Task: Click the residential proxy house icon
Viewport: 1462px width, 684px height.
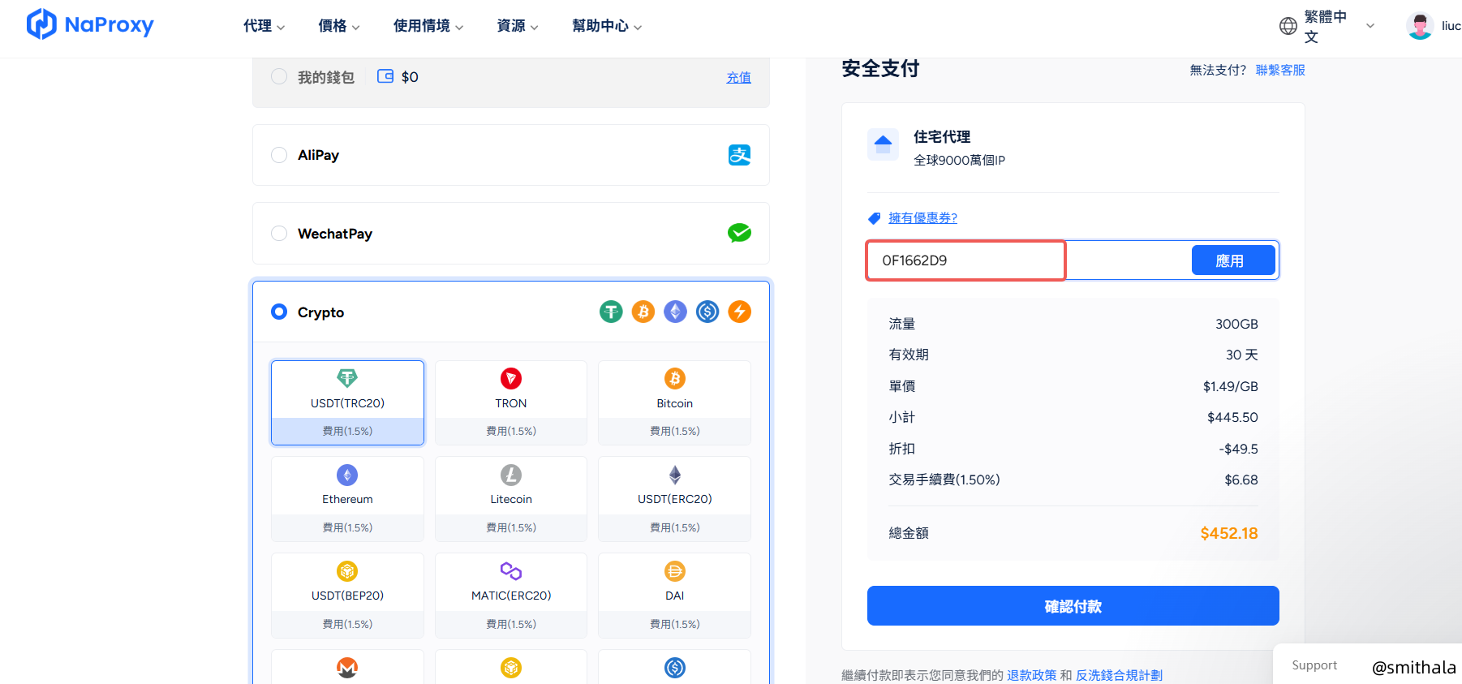Action: [883, 144]
